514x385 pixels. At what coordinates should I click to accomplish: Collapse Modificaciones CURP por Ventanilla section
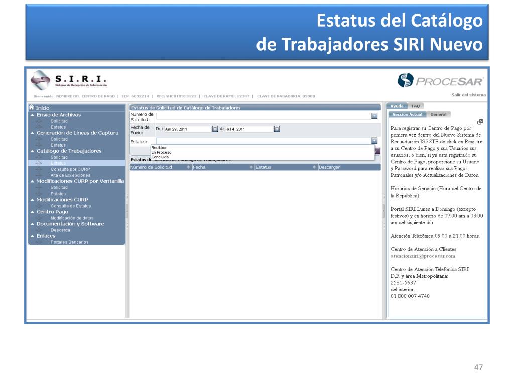[x=32, y=181]
